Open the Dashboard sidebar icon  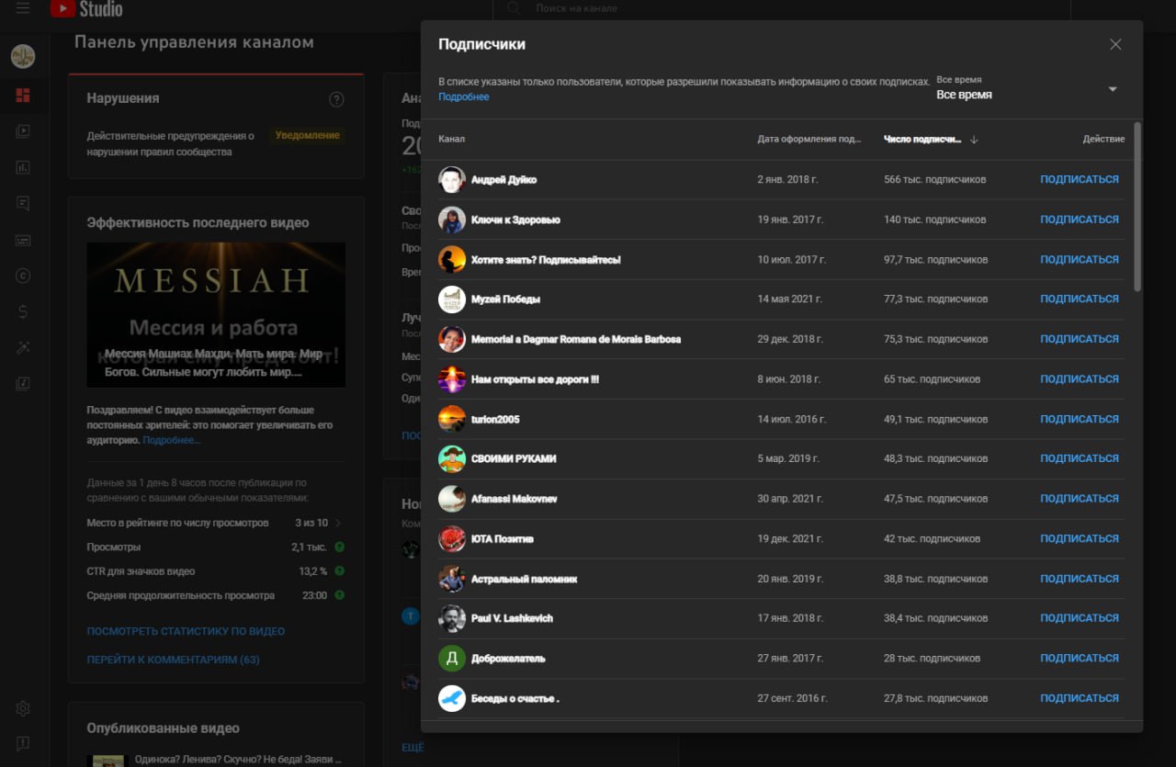tap(23, 95)
